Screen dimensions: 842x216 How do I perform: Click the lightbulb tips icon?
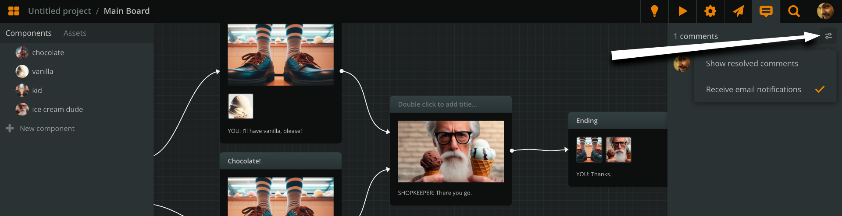pyautogui.click(x=654, y=11)
